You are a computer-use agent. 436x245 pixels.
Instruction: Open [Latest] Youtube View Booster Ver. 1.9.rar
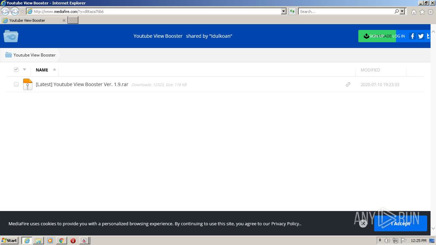[x=82, y=84]
